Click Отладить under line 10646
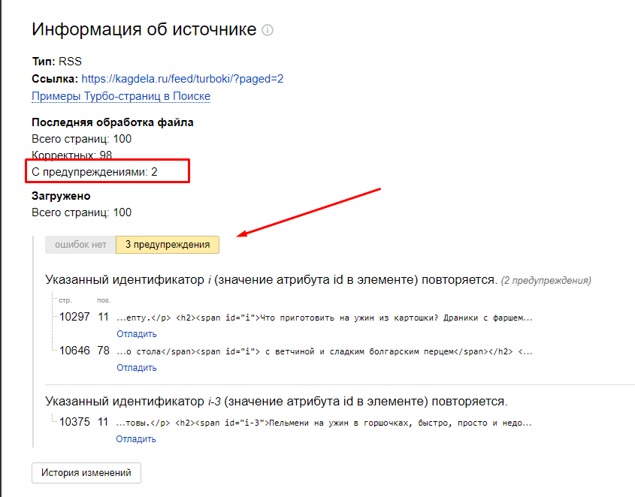This screenshot has width=635, height=497. 136,368
